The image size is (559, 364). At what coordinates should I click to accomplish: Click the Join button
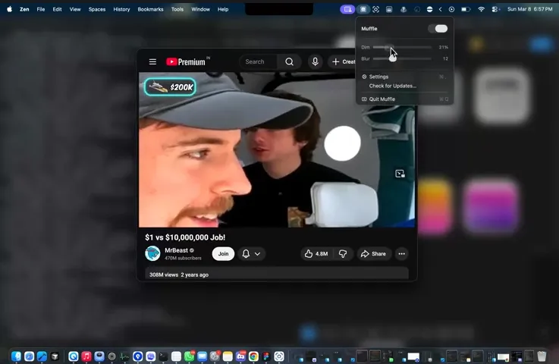[x=223, y=254]
